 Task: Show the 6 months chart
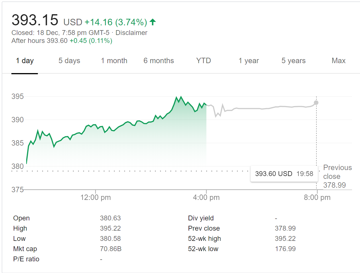[x=159, y=61]
